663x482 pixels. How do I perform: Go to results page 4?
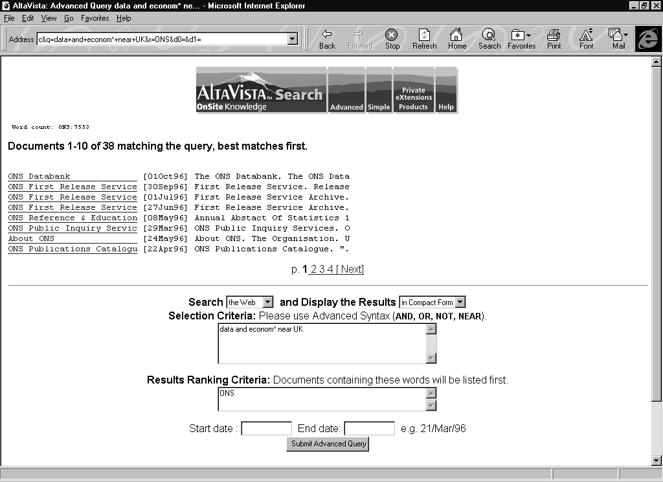330,269
